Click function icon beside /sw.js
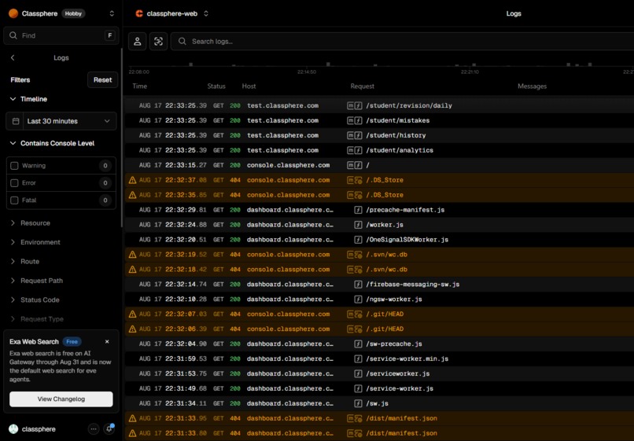634x441 pixels. coord(358,403)
